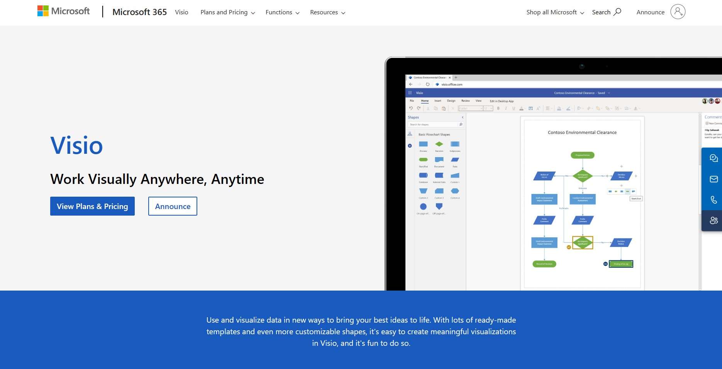This screenshot has height=369, width=722.
Task: Click the Work Visually Anywhere, Anytime heading
Action: (x=157, y=179)
